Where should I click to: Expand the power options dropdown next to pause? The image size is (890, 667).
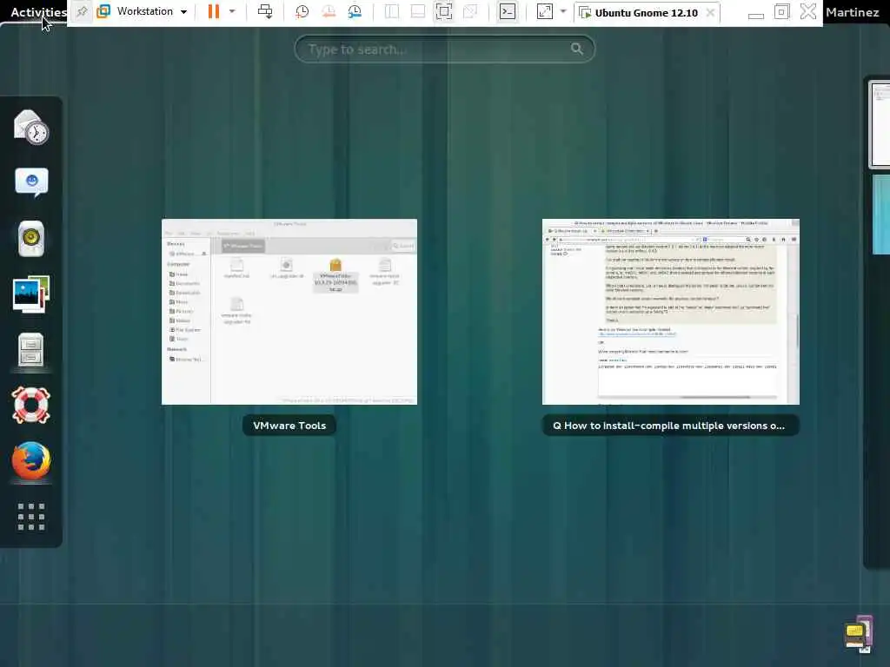tap(231, 11)
